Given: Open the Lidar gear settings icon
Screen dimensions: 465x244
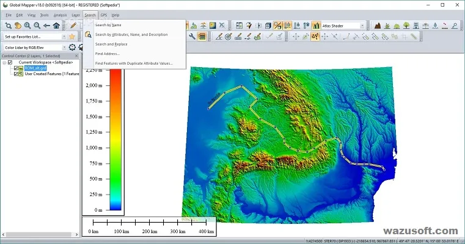Looking at the screenshot, I should (x=72, y=48).
